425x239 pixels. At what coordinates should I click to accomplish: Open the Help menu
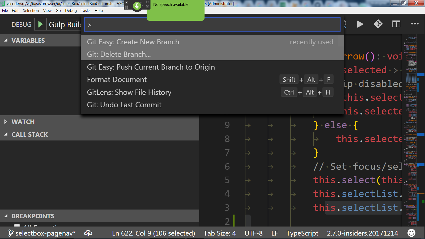(x=99, y=11)
